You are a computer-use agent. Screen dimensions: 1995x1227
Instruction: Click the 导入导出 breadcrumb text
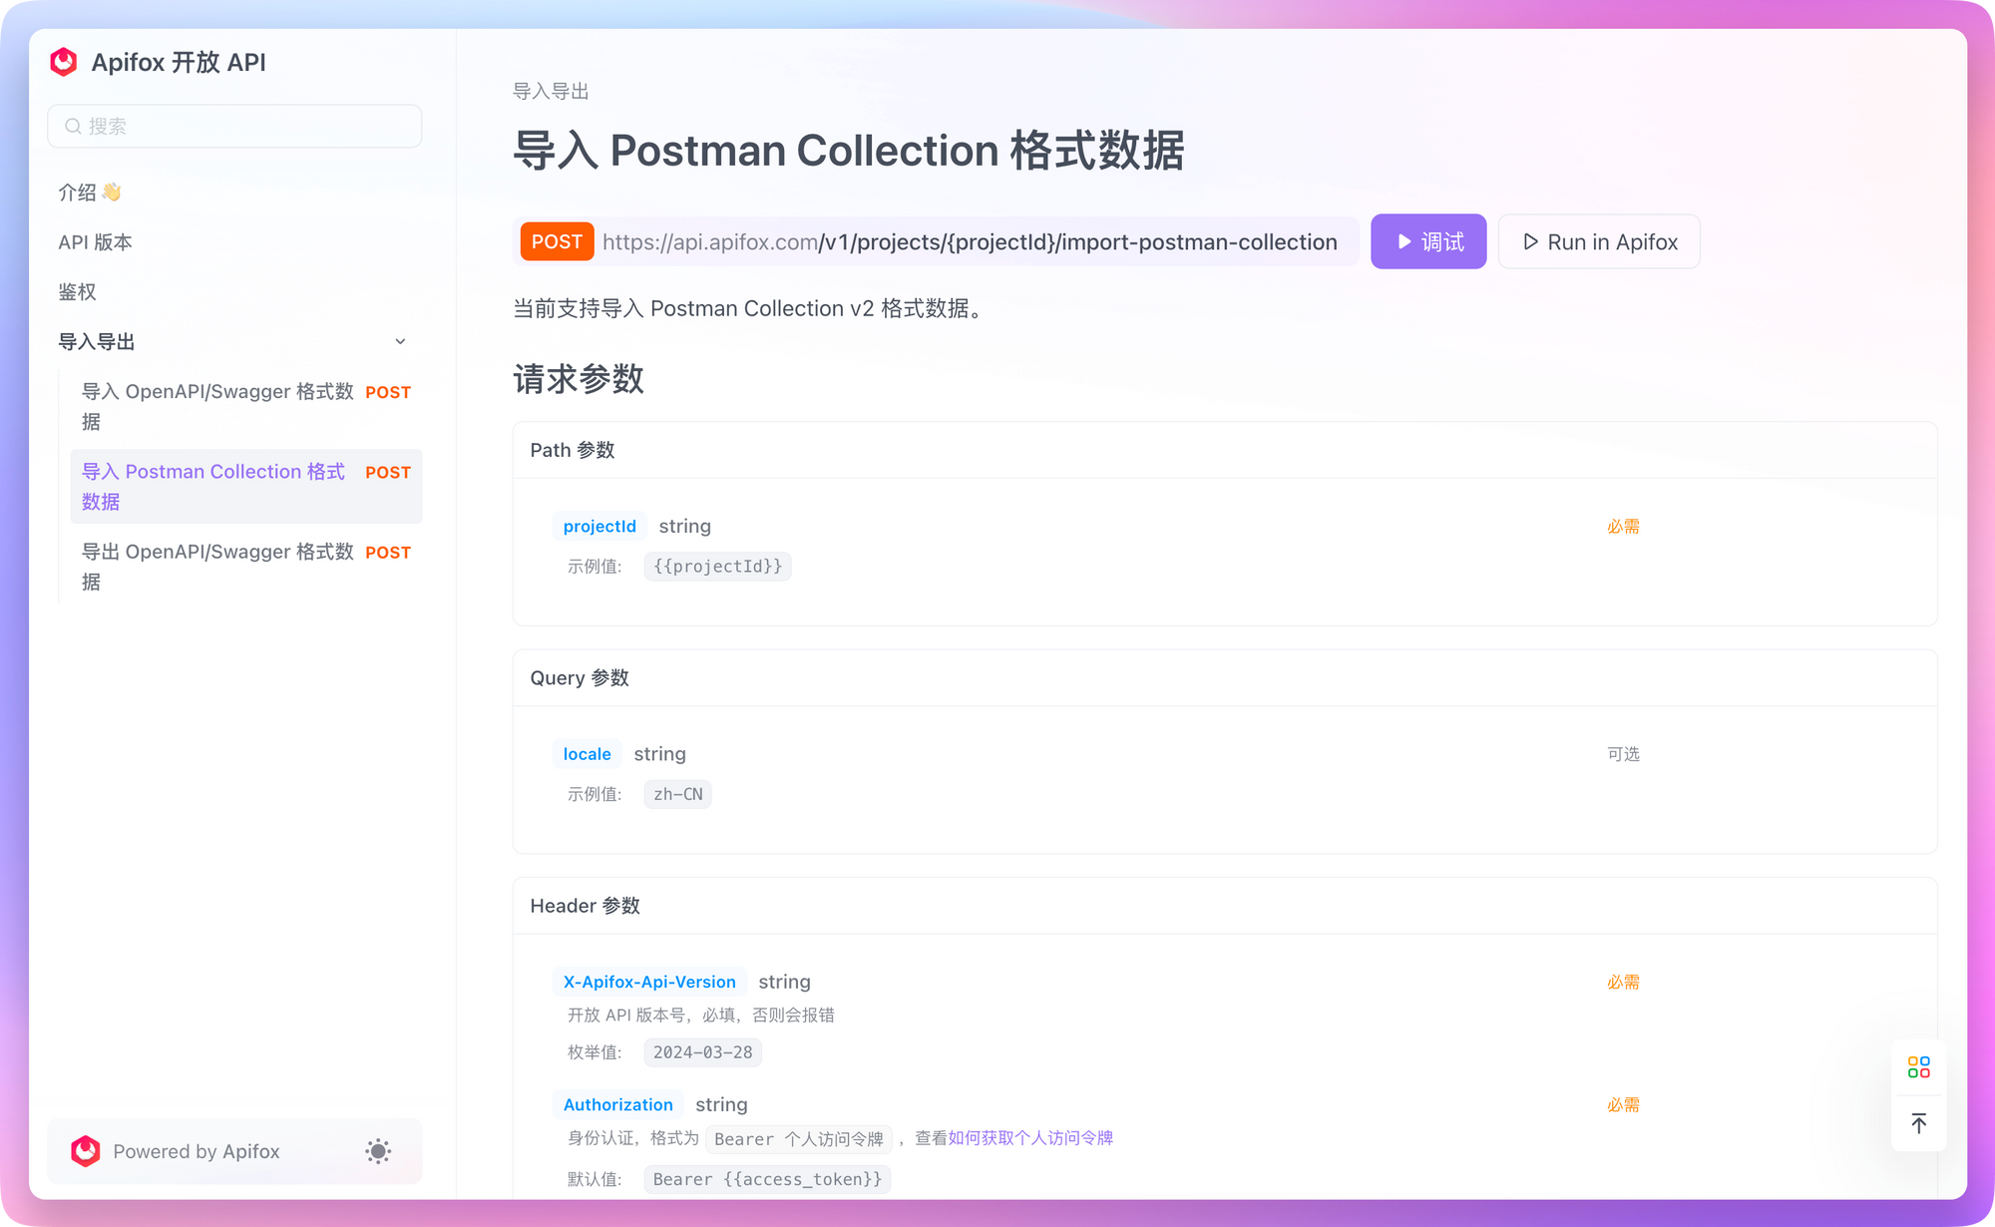551,92
